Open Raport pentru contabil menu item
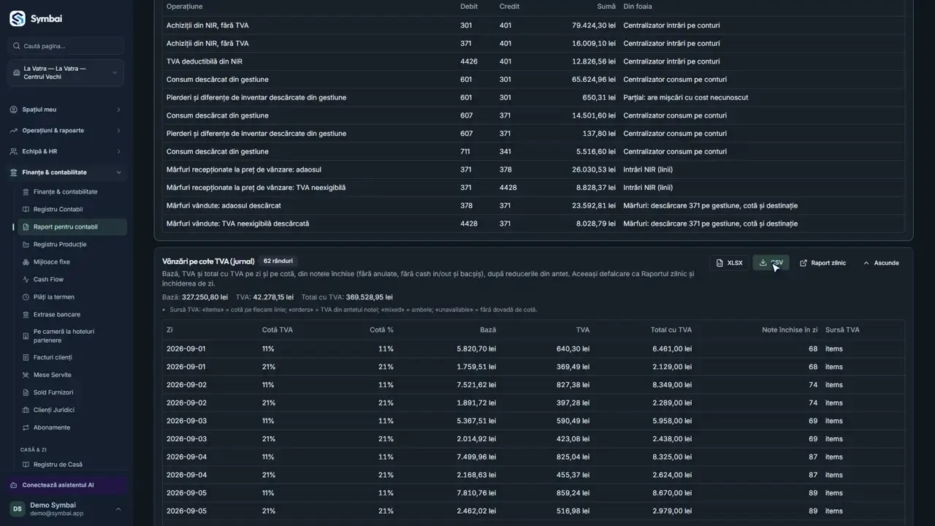The width and height of the screenshot is (935, 526). pyautogui.click(x=72, y=227)
